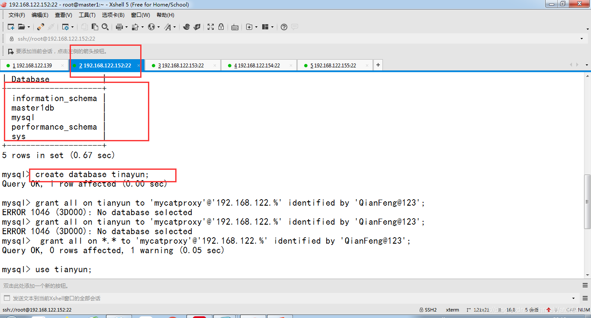Image resolution: width=591 pixels, height=318 pixels.
Task: Toggle the compose bar send-to-all icon
Action: pos(6,298)
